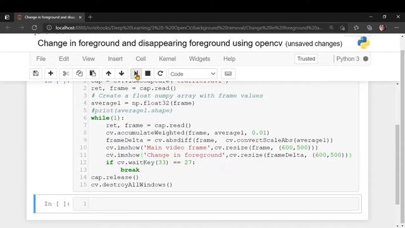The width and height of the screenshot is (405, 228).
Task: Click the 'cv.accumulateWeighted' code line
Action: [187, 132]
